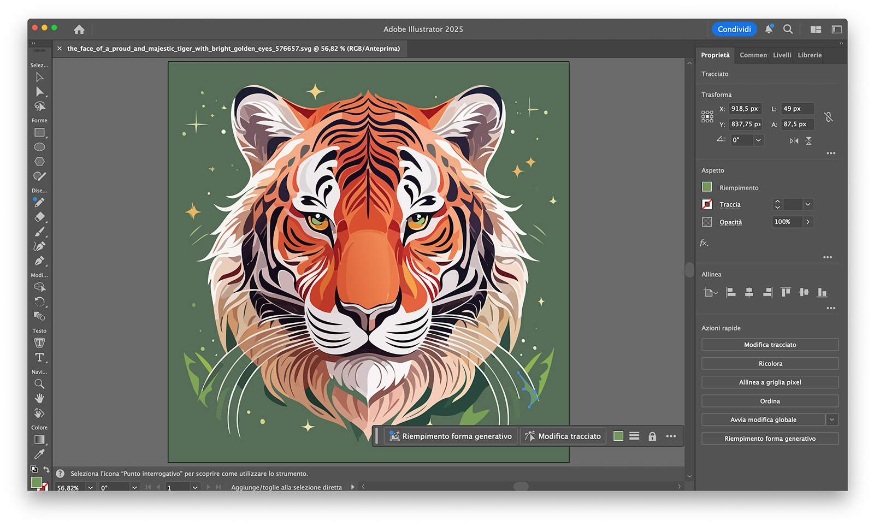Open the Librerie panel tab
The image size is (874, 526).
coord(809,55)
